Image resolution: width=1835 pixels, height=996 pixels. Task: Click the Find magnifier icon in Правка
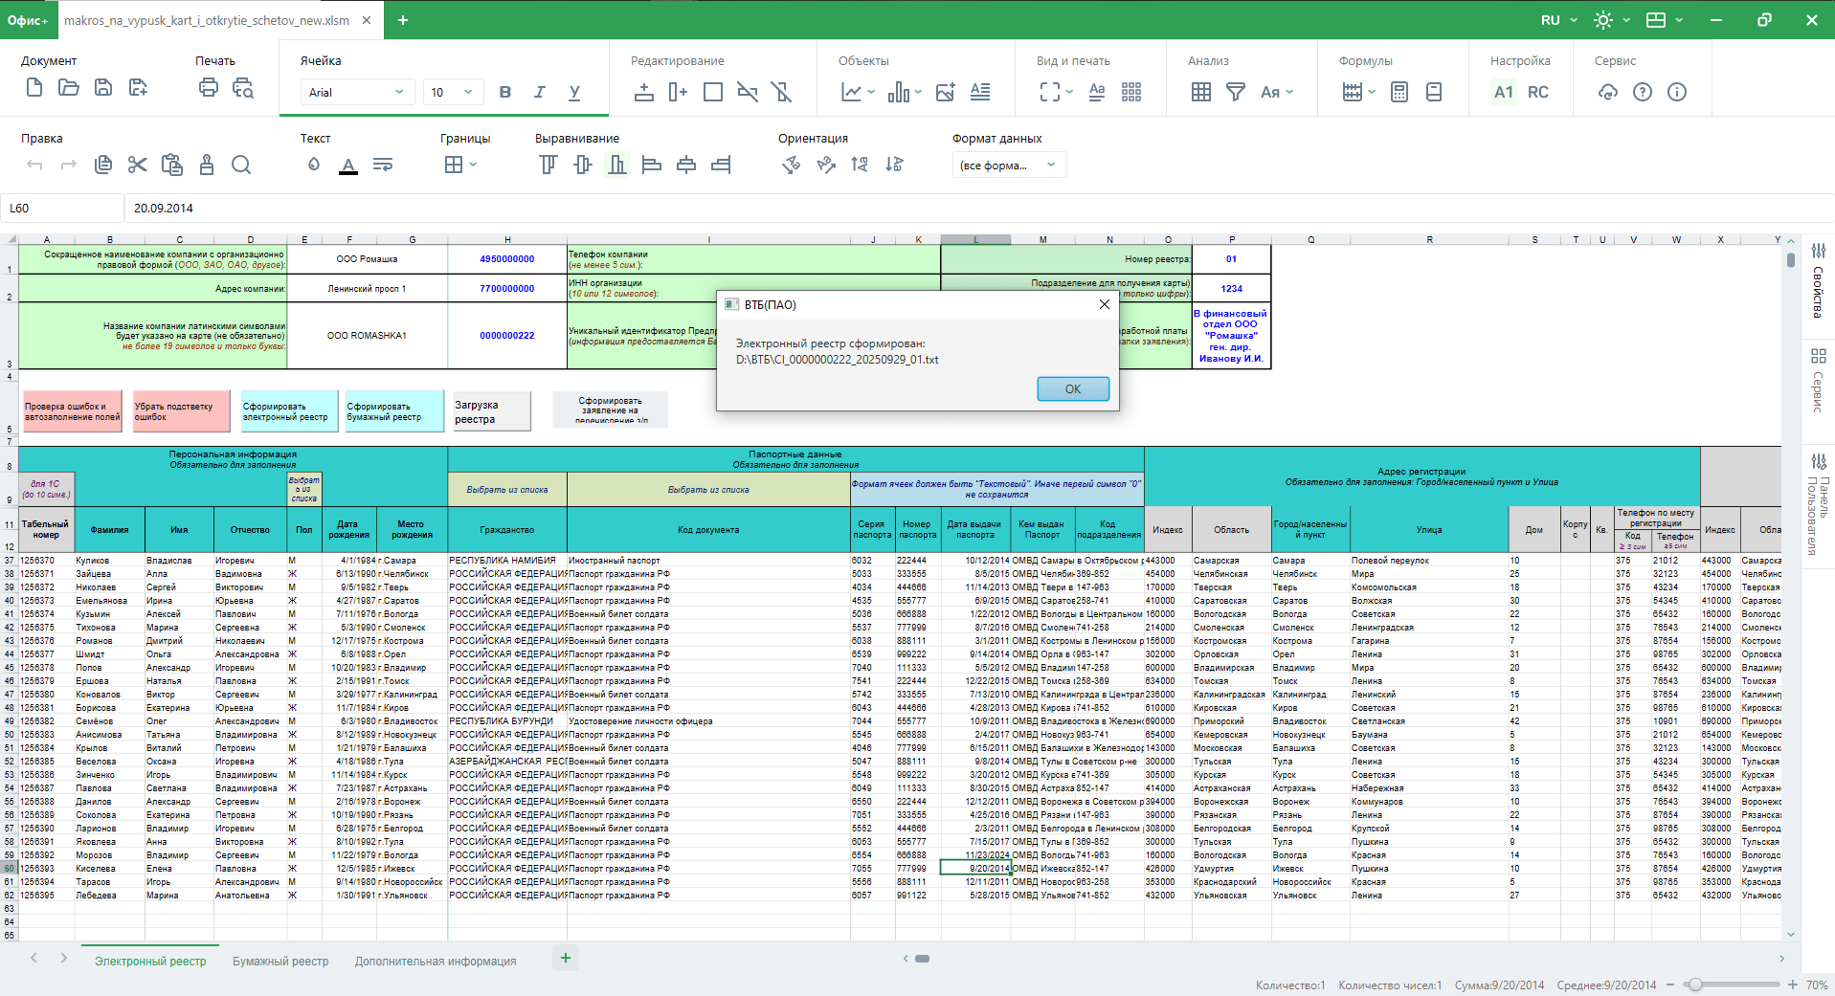point(241,165)
